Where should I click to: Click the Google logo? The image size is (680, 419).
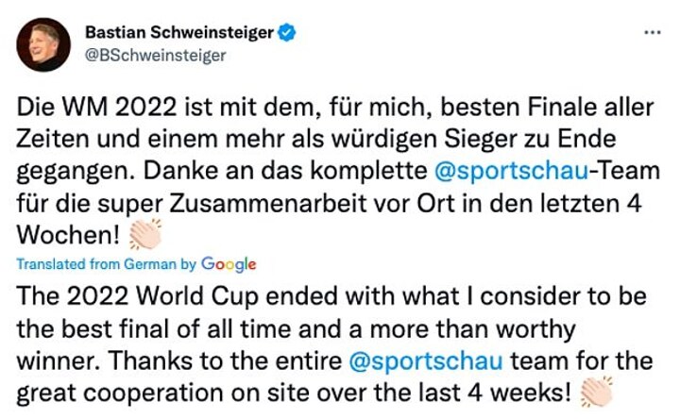(x=229, y=265)
